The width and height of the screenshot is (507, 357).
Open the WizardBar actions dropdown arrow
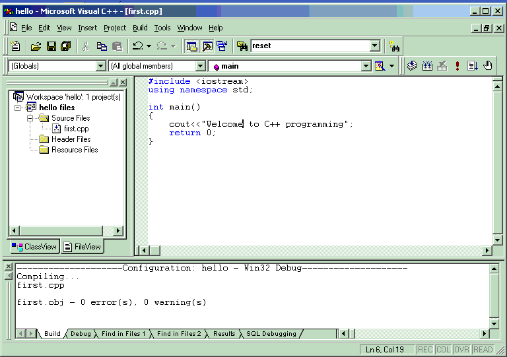pos(392,66)
